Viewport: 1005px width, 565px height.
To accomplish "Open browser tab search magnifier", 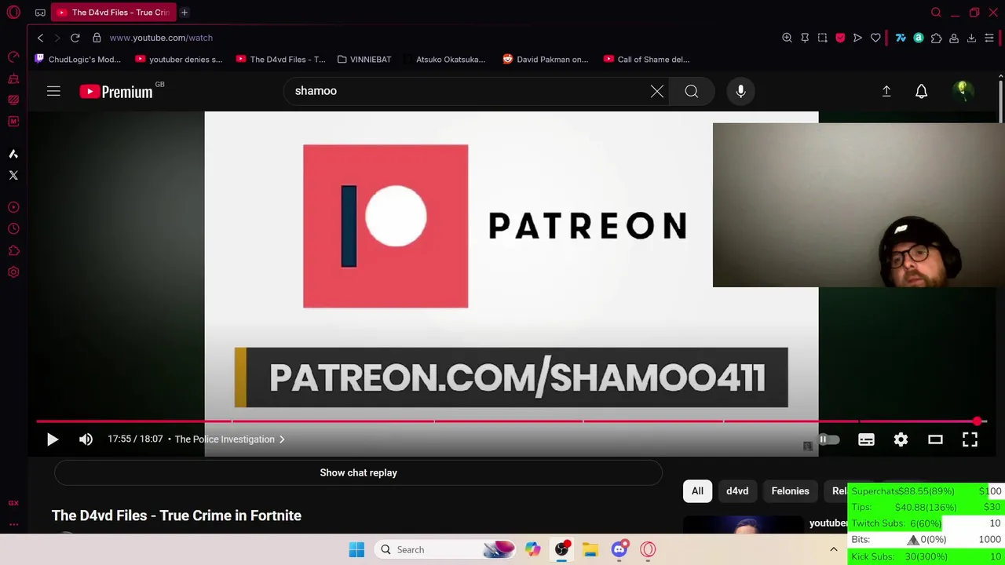I will click(x=936, y=13).
